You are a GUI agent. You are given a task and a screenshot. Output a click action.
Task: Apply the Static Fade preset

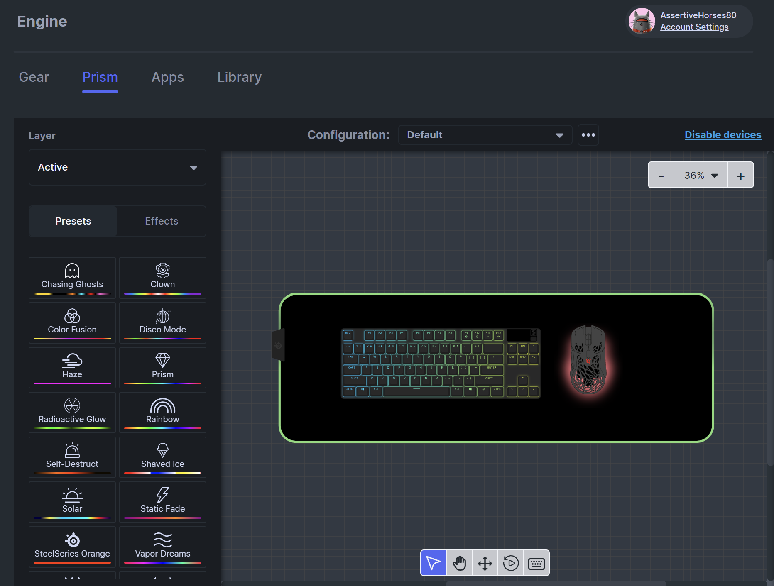[163, 502]
